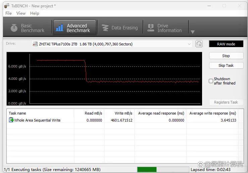Viewport: 248px width, 173px height.
Task: Open the View menu
Action: coord(21,13)
